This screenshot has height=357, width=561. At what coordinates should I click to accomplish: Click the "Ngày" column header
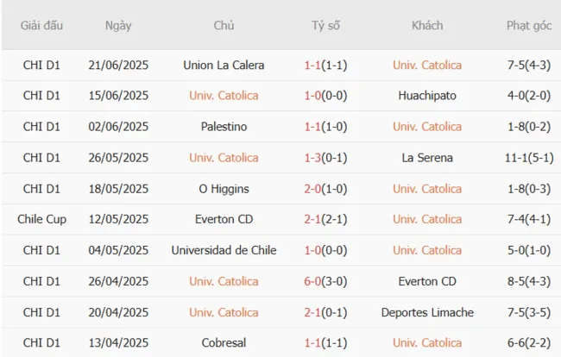pyautogui.click(x=118, y=26)
